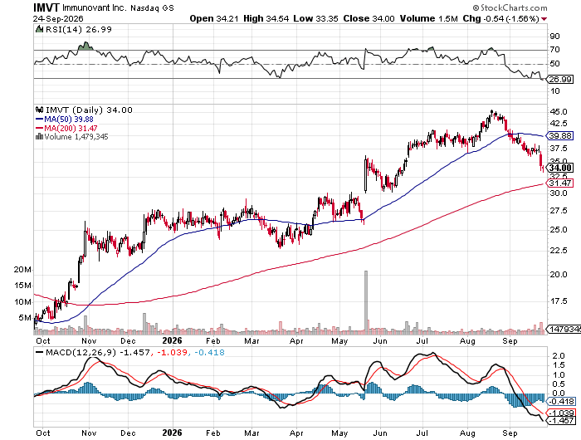The width and height of the screenshot is (581, 440).
Task: Click the bold 2026 label under the MACD panel
Action: (173, 433)
